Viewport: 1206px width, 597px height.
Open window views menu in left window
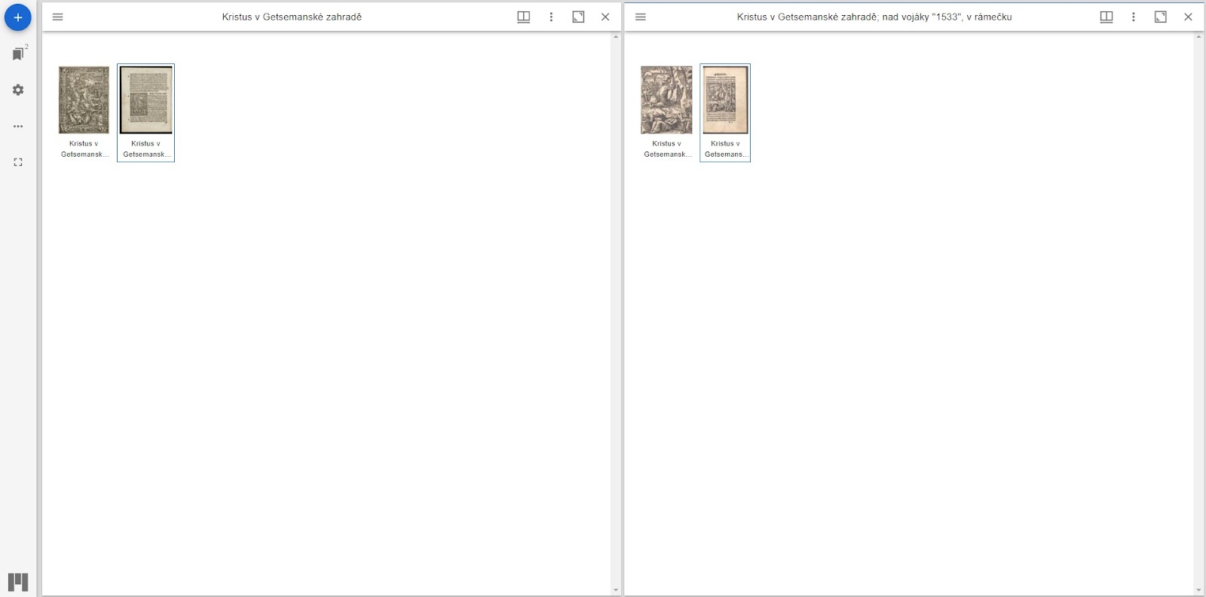pos(524,17)
